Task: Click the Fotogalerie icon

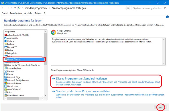Action: tap(6, 53)
